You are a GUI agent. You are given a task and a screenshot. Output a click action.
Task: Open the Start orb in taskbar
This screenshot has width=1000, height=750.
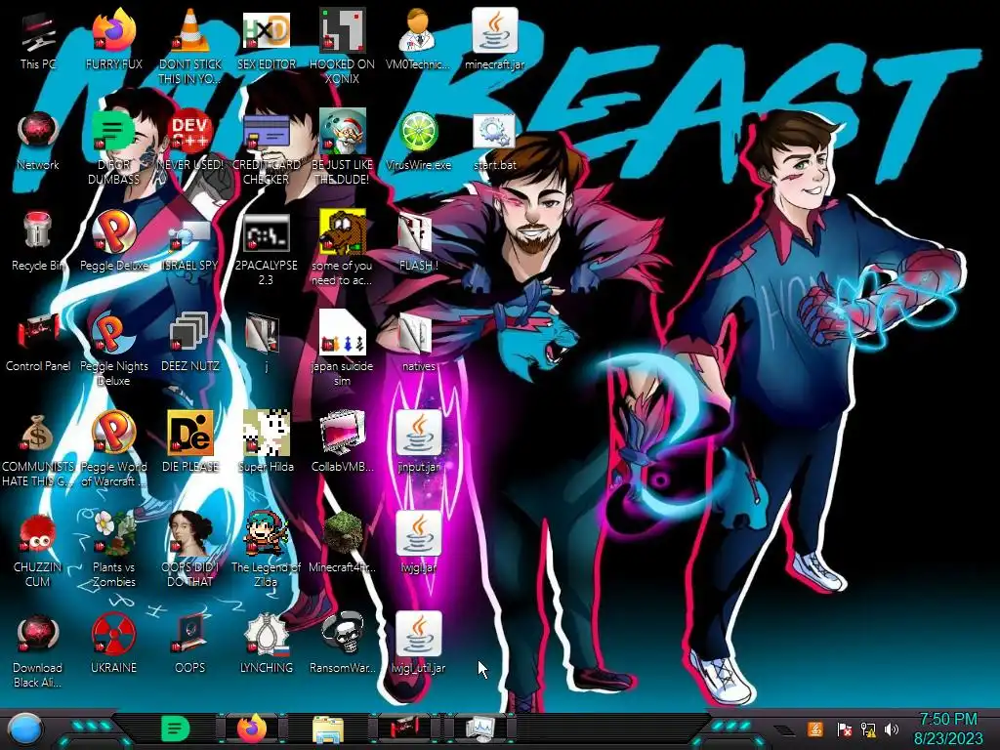point(26,729)
